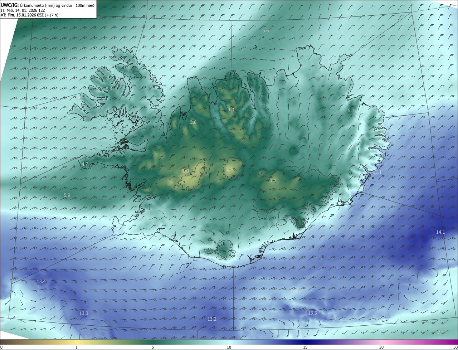Screen dimensions: 458x350
Task: Click tick label 30 on the color scale
Action: 381,347
